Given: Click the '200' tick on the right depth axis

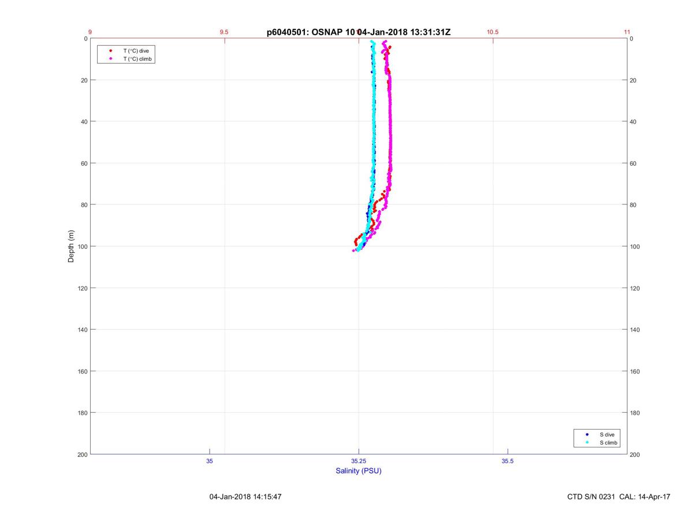Looking at the screenshot, I should pos(635,455).
